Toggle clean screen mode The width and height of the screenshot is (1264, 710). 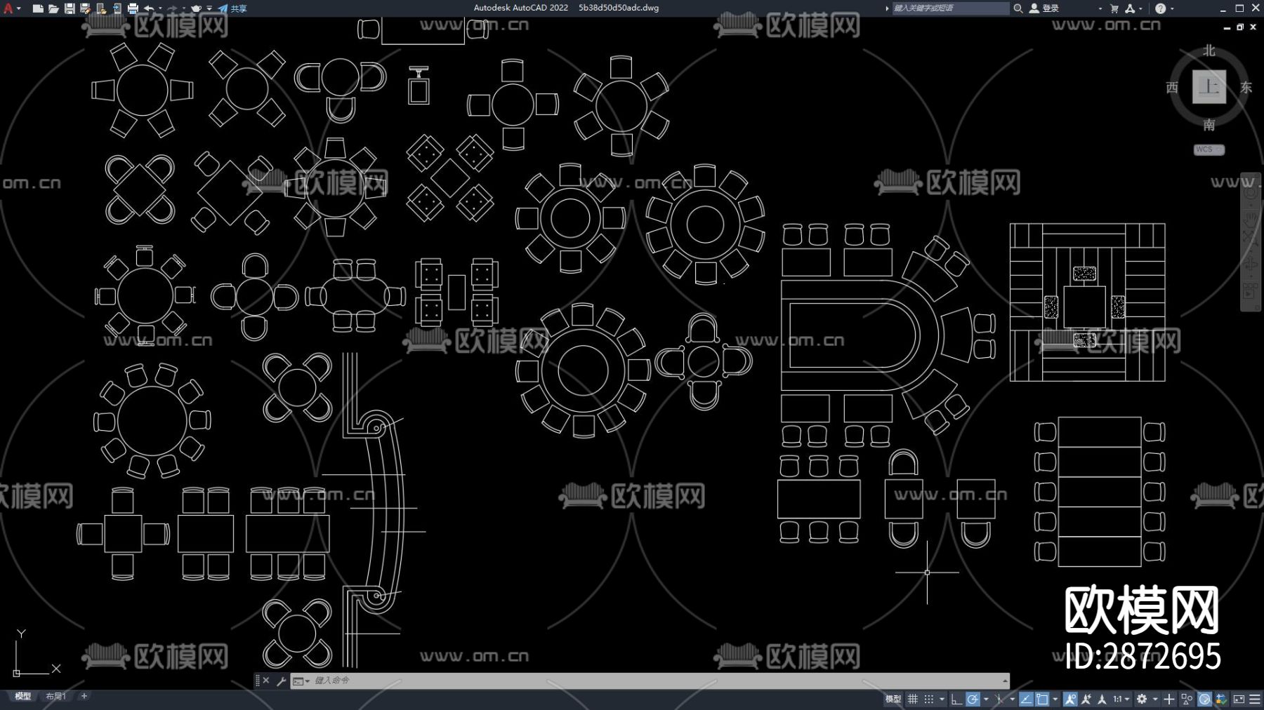pos(1239,699)
